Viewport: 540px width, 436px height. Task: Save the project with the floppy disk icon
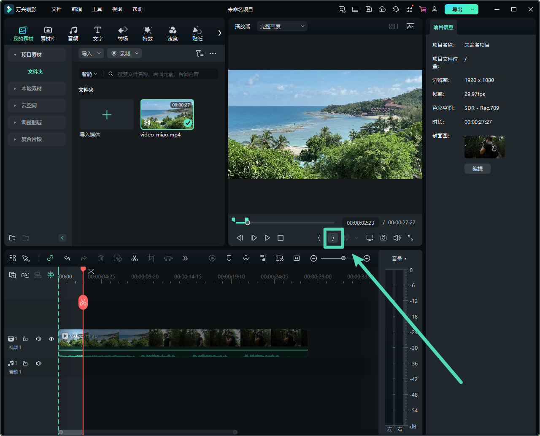[x=369, y=9]
